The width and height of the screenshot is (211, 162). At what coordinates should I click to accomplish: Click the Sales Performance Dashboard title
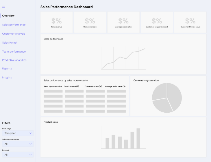click(66, 7)
